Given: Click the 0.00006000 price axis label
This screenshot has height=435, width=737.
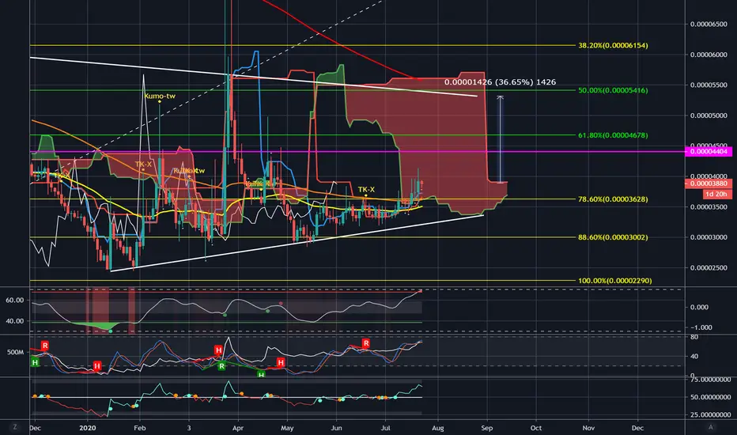Looking at the screenshot, I should pyautogui.click(x=709, y=55).
